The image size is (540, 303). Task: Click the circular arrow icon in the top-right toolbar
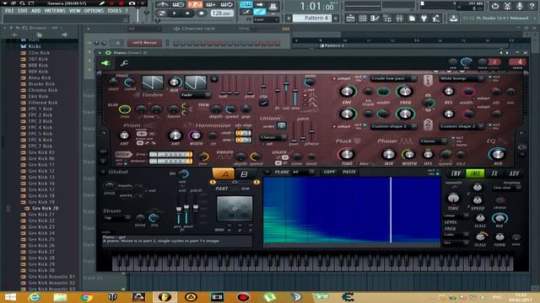[495, 6]
